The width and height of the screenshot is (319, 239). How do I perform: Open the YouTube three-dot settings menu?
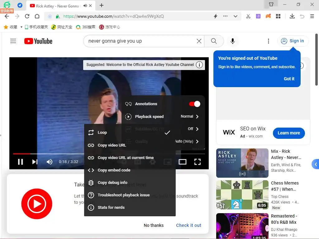268,41
